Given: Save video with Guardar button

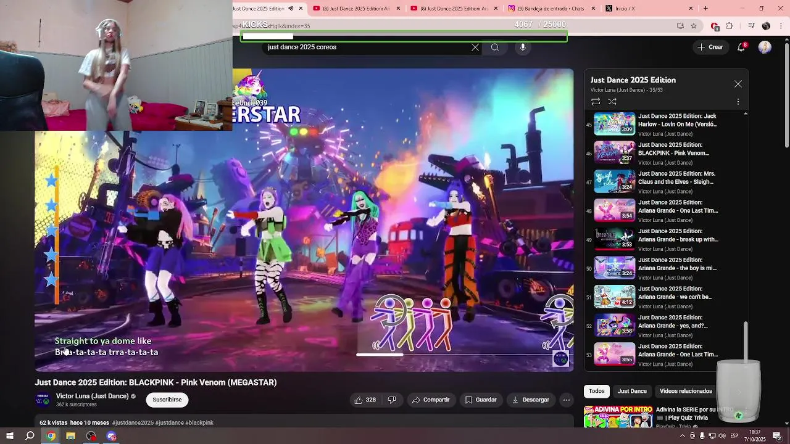Looking at the screenshot, I should (481, 400).
